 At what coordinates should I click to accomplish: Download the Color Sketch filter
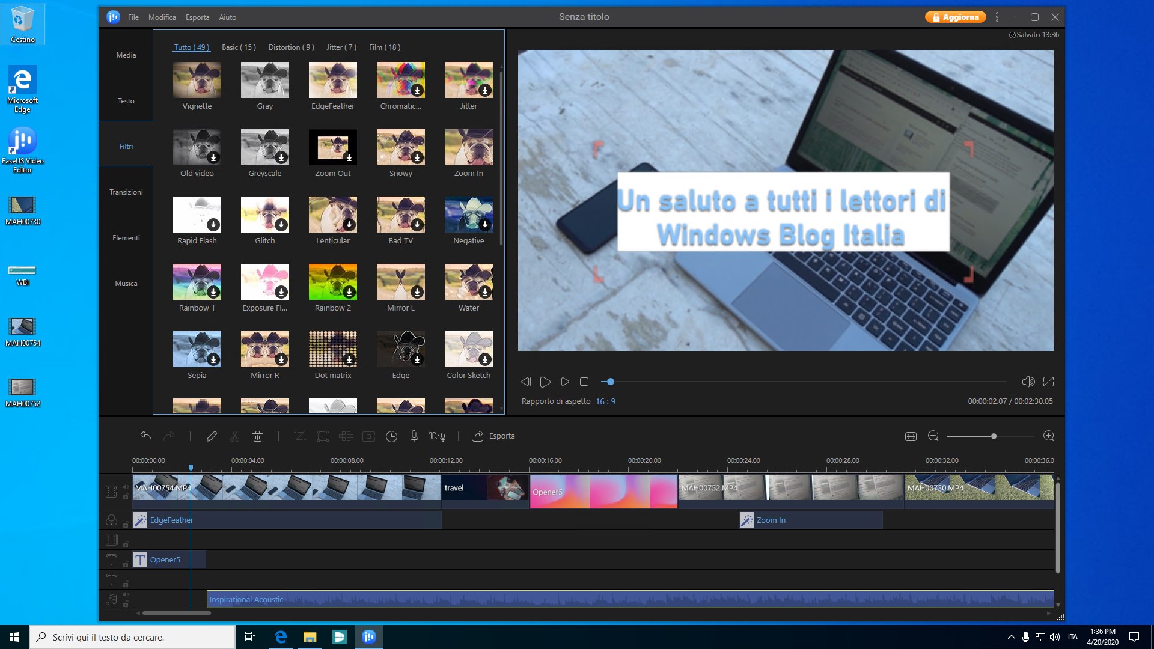(x=485, y=359)
